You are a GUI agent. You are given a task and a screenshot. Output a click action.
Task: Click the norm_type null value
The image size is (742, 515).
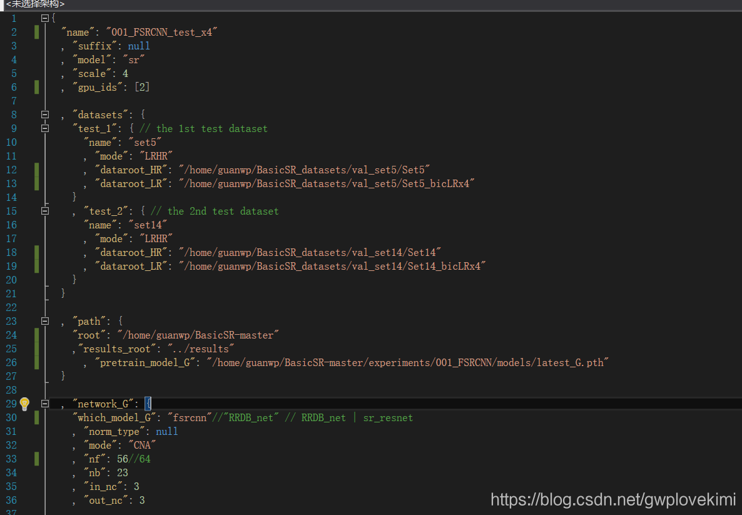coord(167,431)
